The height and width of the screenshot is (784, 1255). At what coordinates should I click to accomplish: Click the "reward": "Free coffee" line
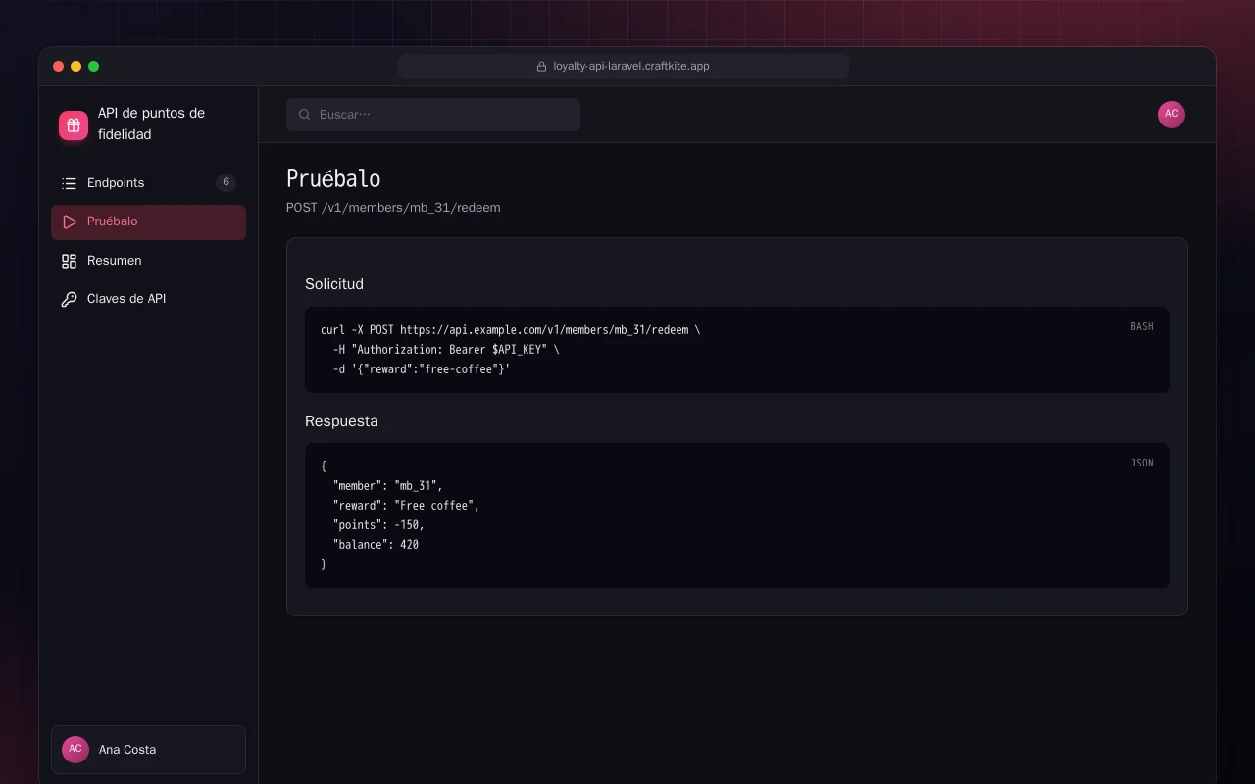pyautogui.click(x=406, y=506)
